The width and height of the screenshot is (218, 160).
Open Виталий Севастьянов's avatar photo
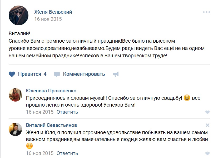(16, 129)
